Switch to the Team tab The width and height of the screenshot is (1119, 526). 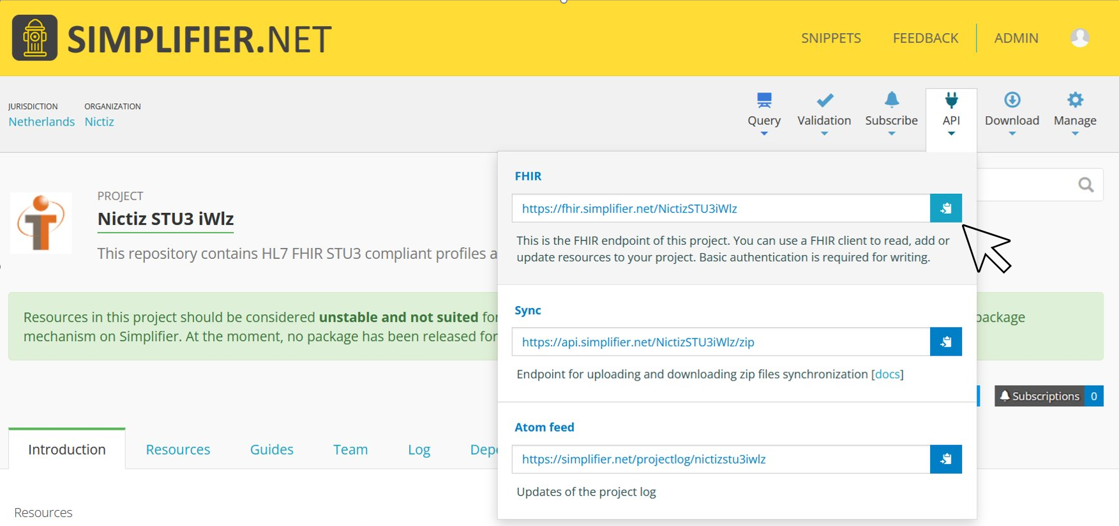tap(350, 449)
